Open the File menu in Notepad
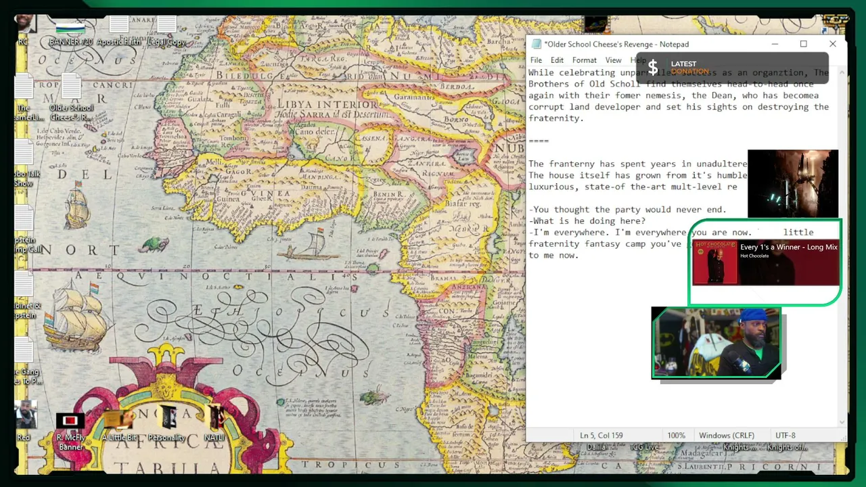The width and height of the screenshot is (866, 487). (536, 60)
